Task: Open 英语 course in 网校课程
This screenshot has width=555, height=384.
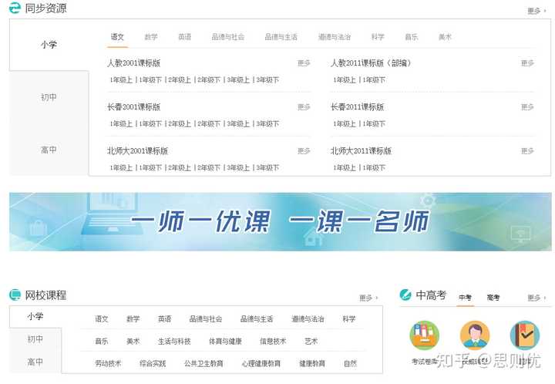Action: point(165,319)
